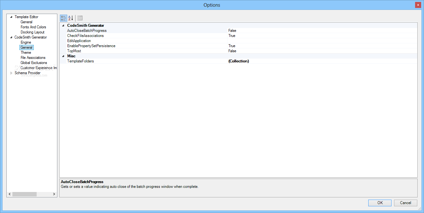424x213 pixels.
Task: Select the TemplateFolders property
Action: (x=81, y=61)
